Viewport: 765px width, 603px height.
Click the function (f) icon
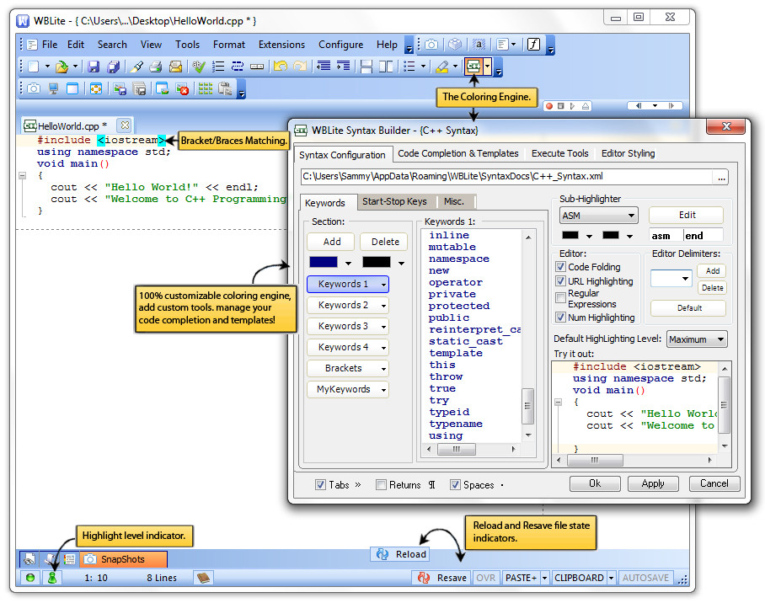(533, 45)
